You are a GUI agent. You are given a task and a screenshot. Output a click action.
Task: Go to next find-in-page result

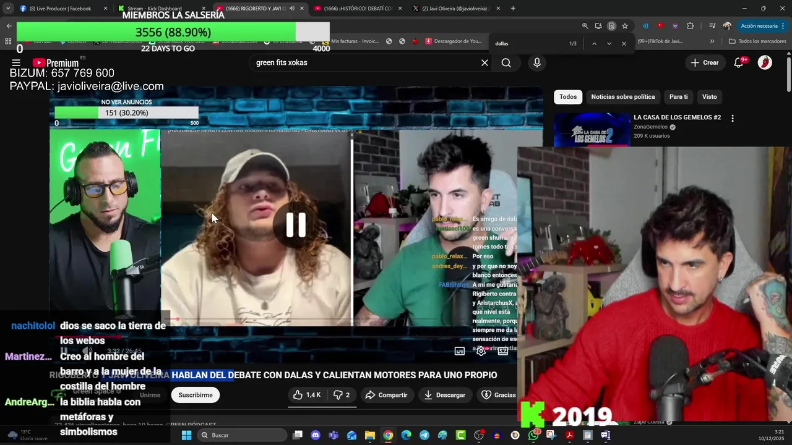coord(609,44)
